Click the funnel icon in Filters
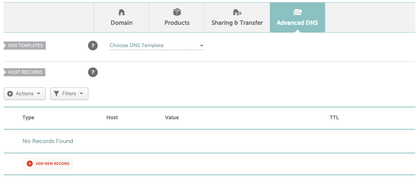Viewport: 419px width, 183px height. [x=56, y=94]
